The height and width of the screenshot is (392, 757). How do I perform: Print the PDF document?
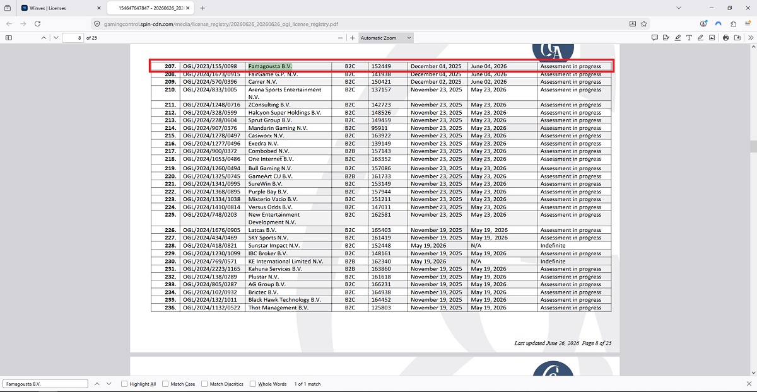point(726,38)
